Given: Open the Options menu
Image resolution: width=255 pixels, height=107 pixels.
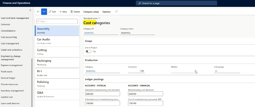Looking at the screenshot, I should 106,12.
